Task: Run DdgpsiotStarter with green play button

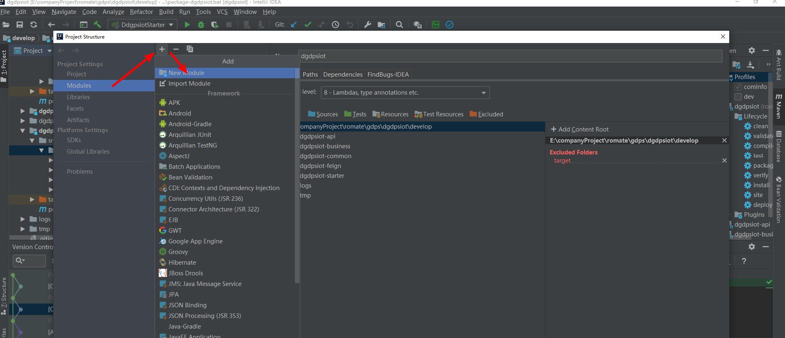Action: pyautogui.click(x=187, y=25)
